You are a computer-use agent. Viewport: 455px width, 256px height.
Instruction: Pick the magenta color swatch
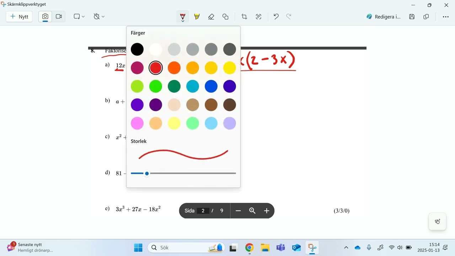(x=137, y=68)
